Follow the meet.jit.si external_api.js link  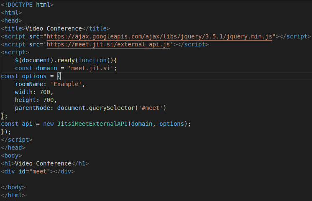108,44
